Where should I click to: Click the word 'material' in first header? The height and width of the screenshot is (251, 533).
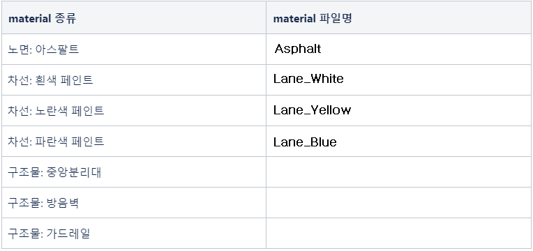[x=29, y=18]
